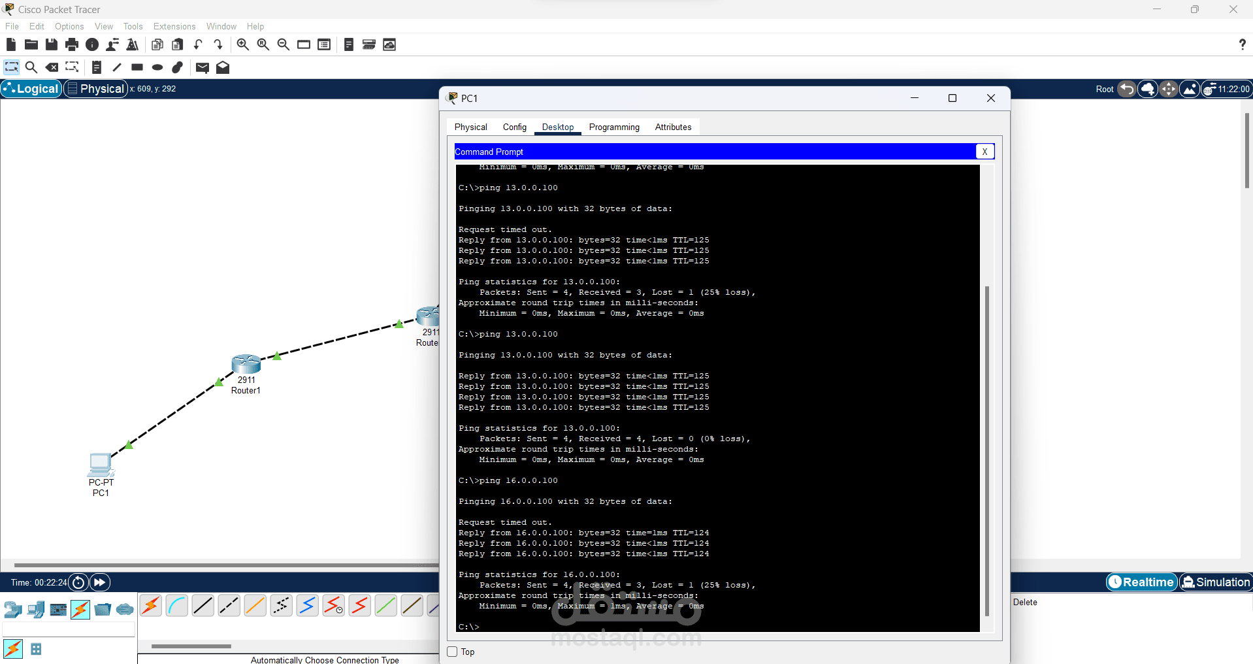1253x664 pixels.
Task: Switch to the Programming tab
Action: 613,127
